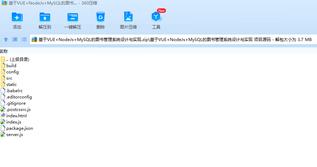Switch to the list view mode button
Image resolution: width=317 pixels, height=167 pixels.
[x=24, y=39]
